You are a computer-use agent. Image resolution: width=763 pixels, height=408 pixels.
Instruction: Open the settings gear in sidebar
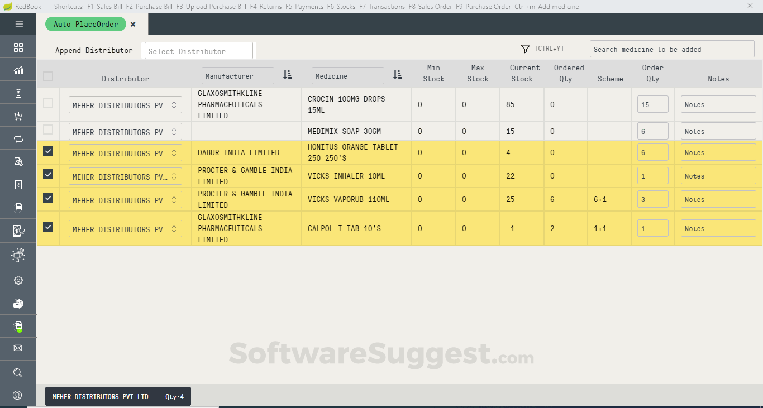point(18,280)
